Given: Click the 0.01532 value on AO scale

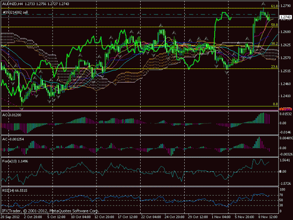Looking at the screenshot, I should (x=285, y=114).
